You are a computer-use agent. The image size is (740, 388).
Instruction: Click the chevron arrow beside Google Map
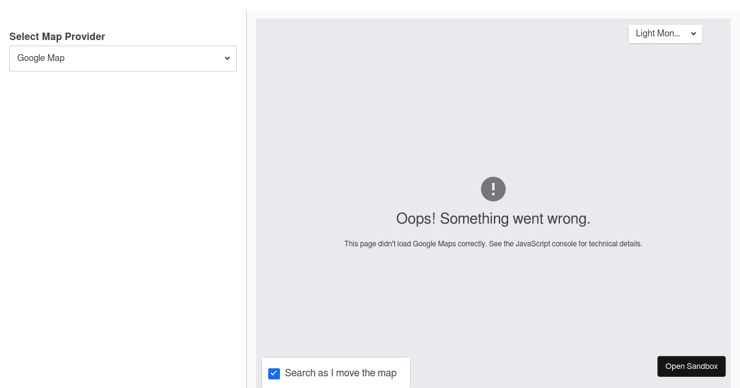(227, 59)
